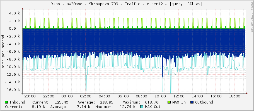254x111 pixels.
Task: Click the 04:00 time axis label
Action: (x=104, y=97)
